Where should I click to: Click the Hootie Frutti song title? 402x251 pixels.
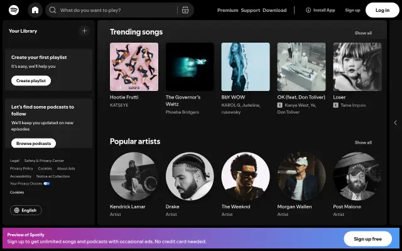124,97
